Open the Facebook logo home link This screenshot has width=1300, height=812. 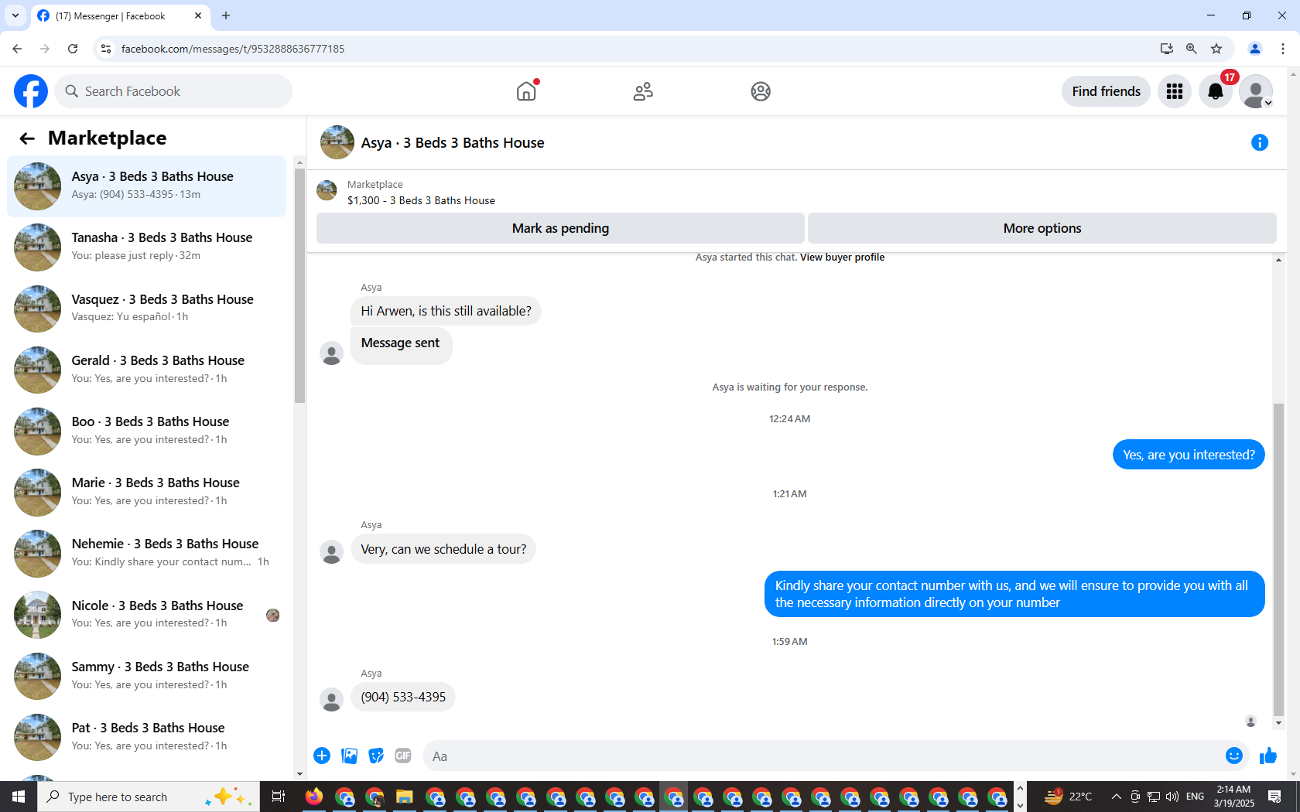point(31,91)
